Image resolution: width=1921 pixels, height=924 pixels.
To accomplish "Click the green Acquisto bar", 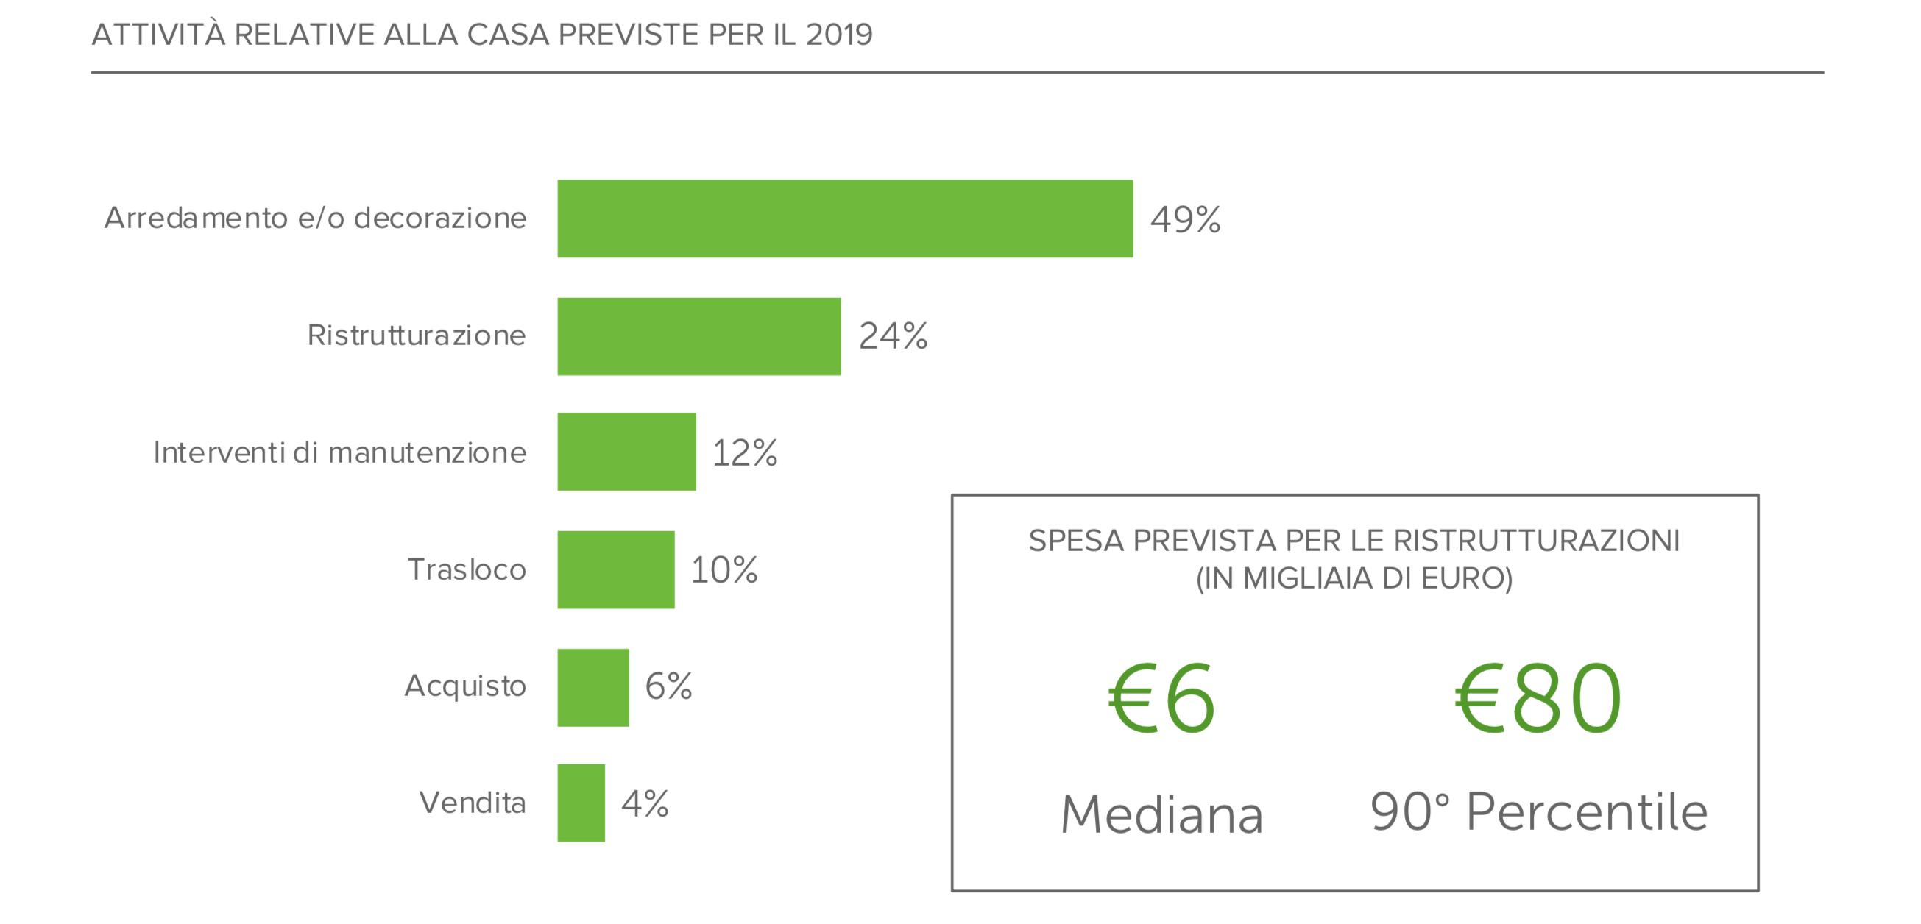I will point(592,687).
